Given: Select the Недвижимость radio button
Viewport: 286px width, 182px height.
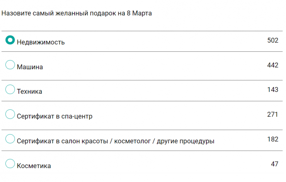Looking at the screenshot, I should point(10,40).
